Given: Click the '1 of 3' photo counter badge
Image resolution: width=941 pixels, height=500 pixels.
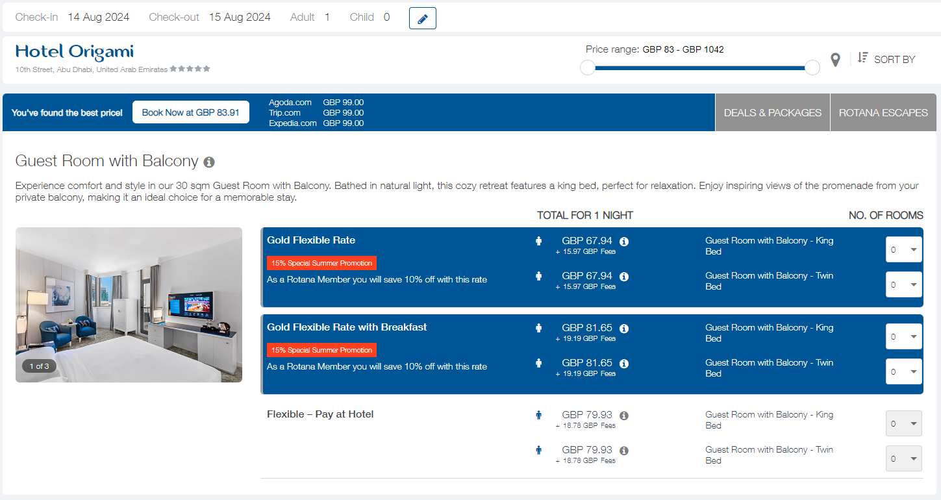Looking at the screenshot, I should pyautogui.click(x=39, y=366).
